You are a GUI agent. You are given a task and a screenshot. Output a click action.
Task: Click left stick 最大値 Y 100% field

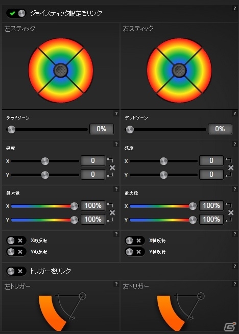tap(93, 220)
